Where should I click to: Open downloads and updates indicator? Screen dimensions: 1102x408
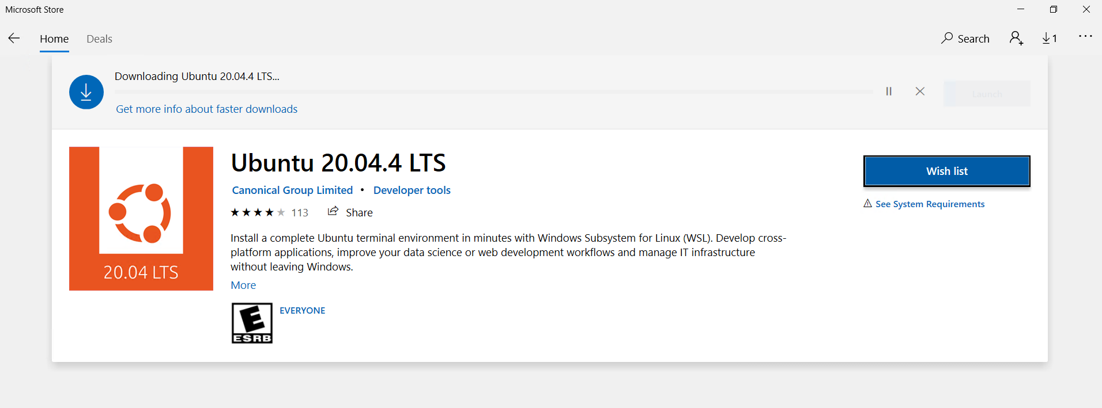(x=1050, y=39)
